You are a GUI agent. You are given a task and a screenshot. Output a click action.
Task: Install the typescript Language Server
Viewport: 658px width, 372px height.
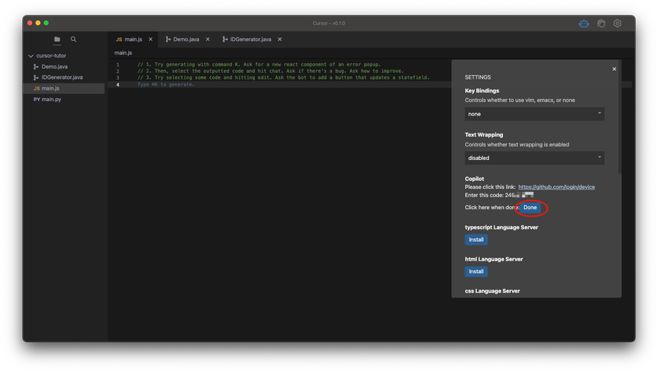point(476,240)
